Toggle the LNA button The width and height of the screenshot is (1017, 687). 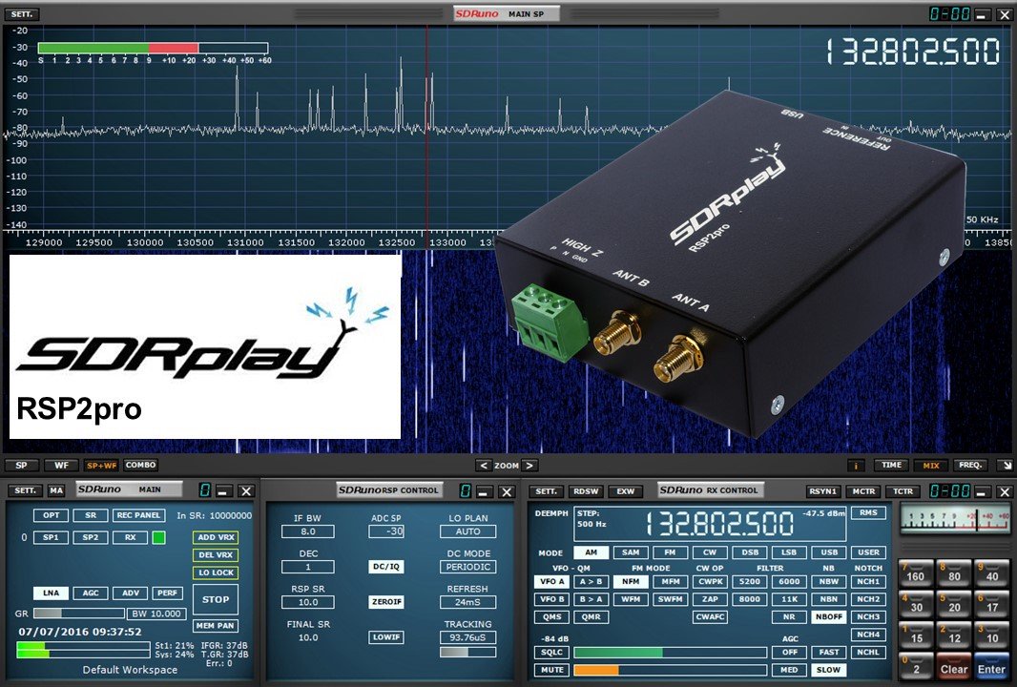51,593
